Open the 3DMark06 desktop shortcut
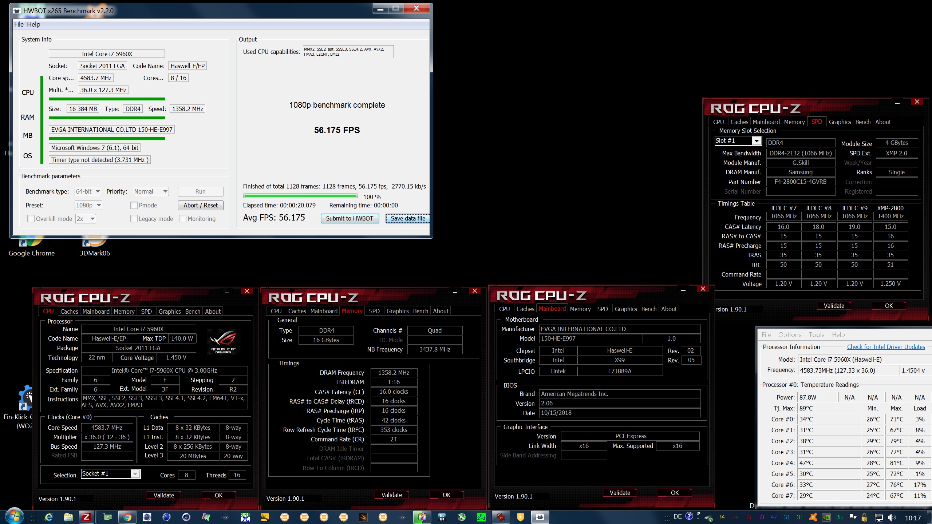The height and width of the screenshot is (524, 932). [x=95, y=247]
